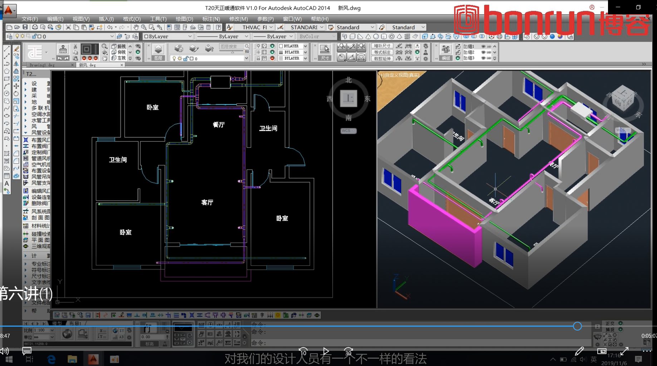Select the 俯视 top view option
Viewport: 657px width, 366px height.
point(119,47)
